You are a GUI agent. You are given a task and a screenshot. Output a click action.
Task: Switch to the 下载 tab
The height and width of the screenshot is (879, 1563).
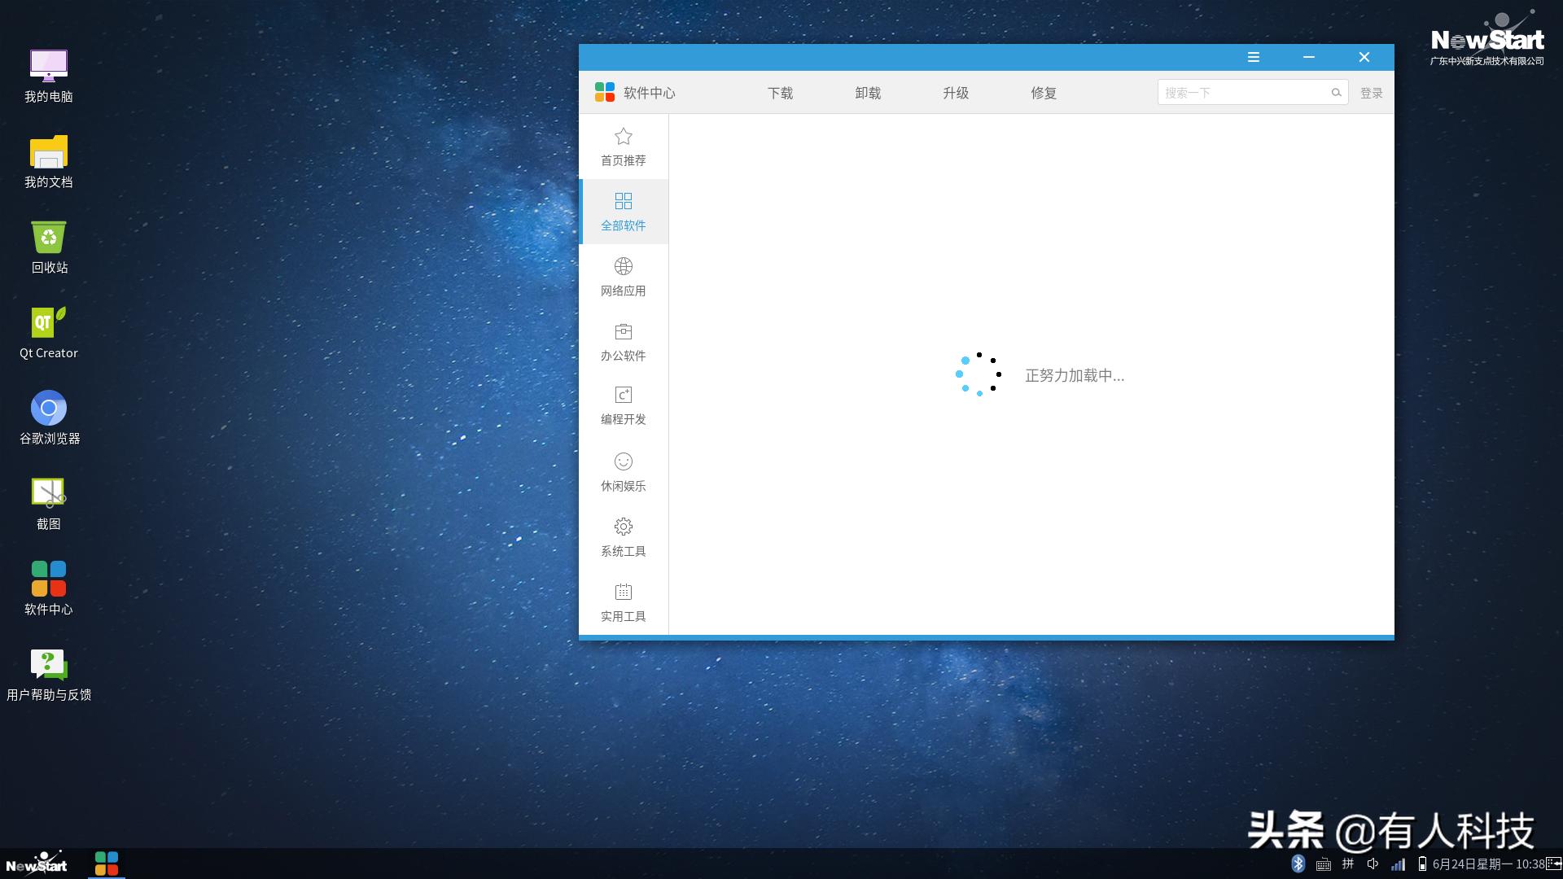[x=780, y=93]
